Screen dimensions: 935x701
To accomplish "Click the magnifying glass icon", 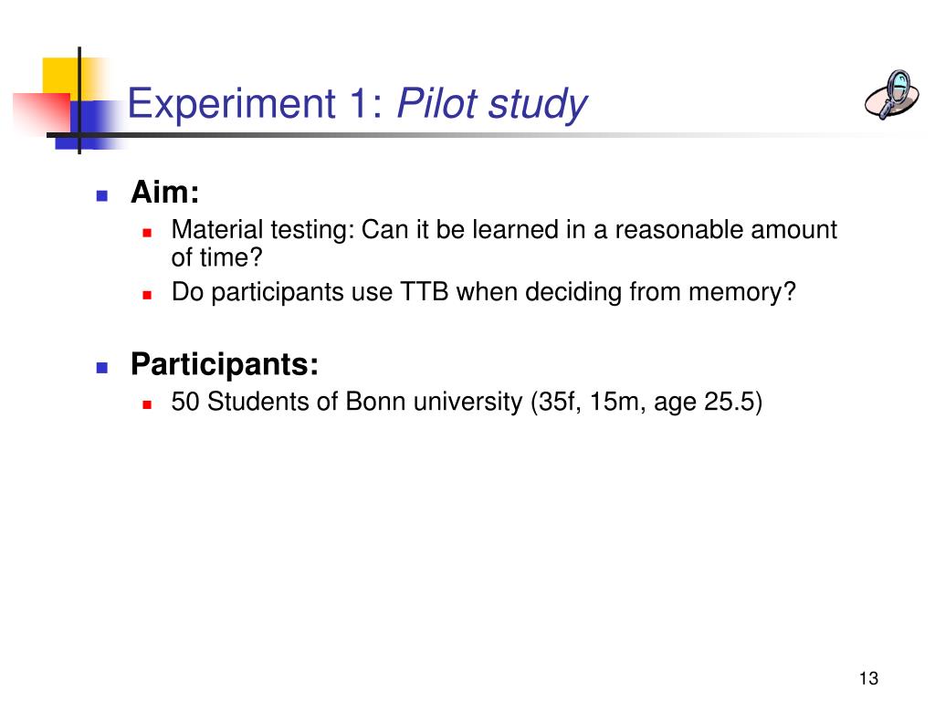I will coord(891,94).
